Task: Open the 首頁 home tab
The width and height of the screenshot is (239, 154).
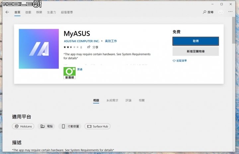Action: click(17, 12)
